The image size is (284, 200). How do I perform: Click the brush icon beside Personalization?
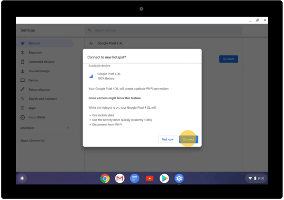point(23,89)
